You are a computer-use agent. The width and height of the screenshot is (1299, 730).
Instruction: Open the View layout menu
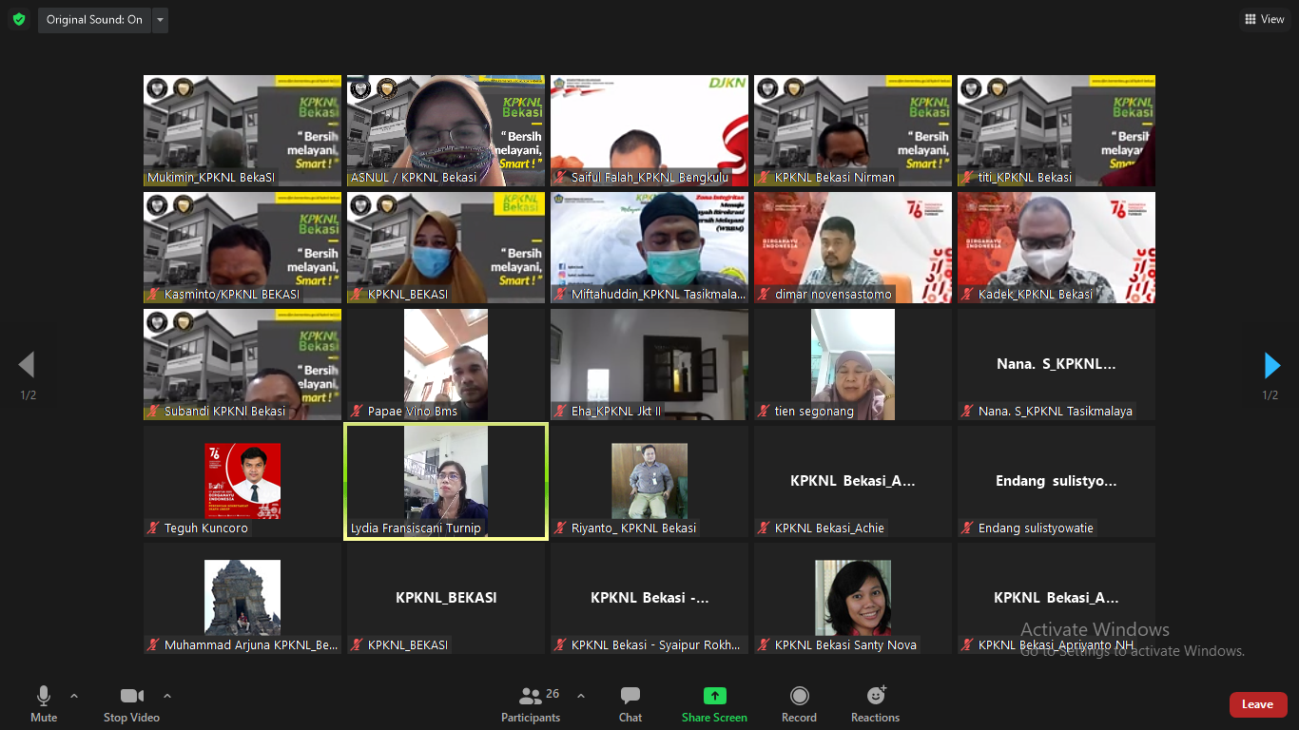click(1264, 19)
